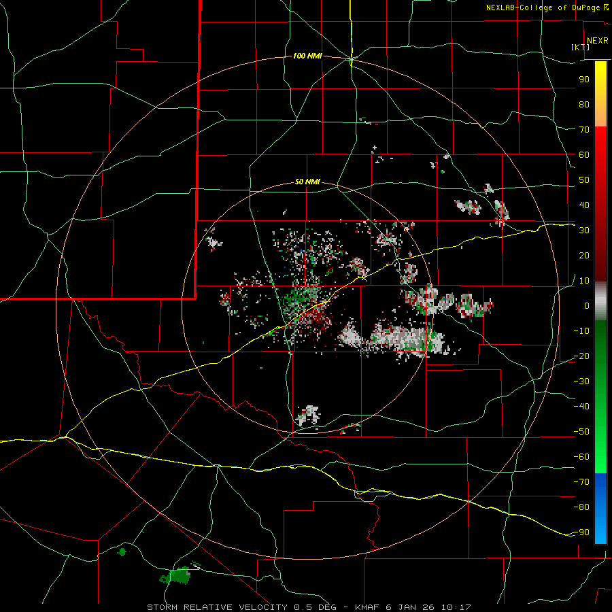The width and height of the screenshot is (612, 612).
Task: Click the positive 80 scale value
Action: (584, 105)
